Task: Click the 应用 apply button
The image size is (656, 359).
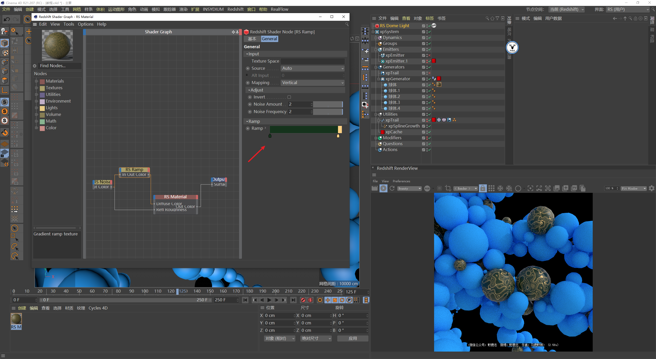Action: (353, 338)
